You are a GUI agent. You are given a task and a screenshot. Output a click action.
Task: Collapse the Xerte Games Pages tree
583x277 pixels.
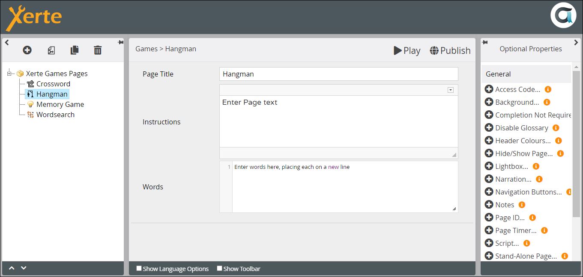pyautogui.click(x=9, y=74)
